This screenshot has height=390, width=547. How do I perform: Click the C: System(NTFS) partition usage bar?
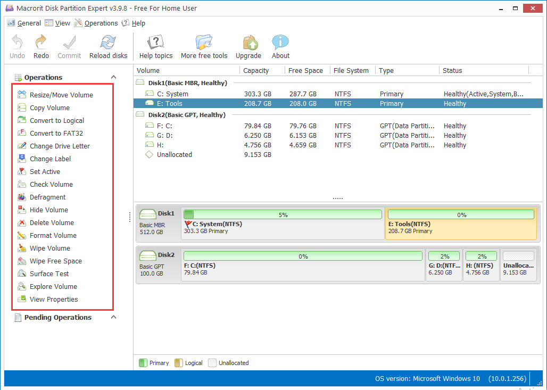coord(283,214)
